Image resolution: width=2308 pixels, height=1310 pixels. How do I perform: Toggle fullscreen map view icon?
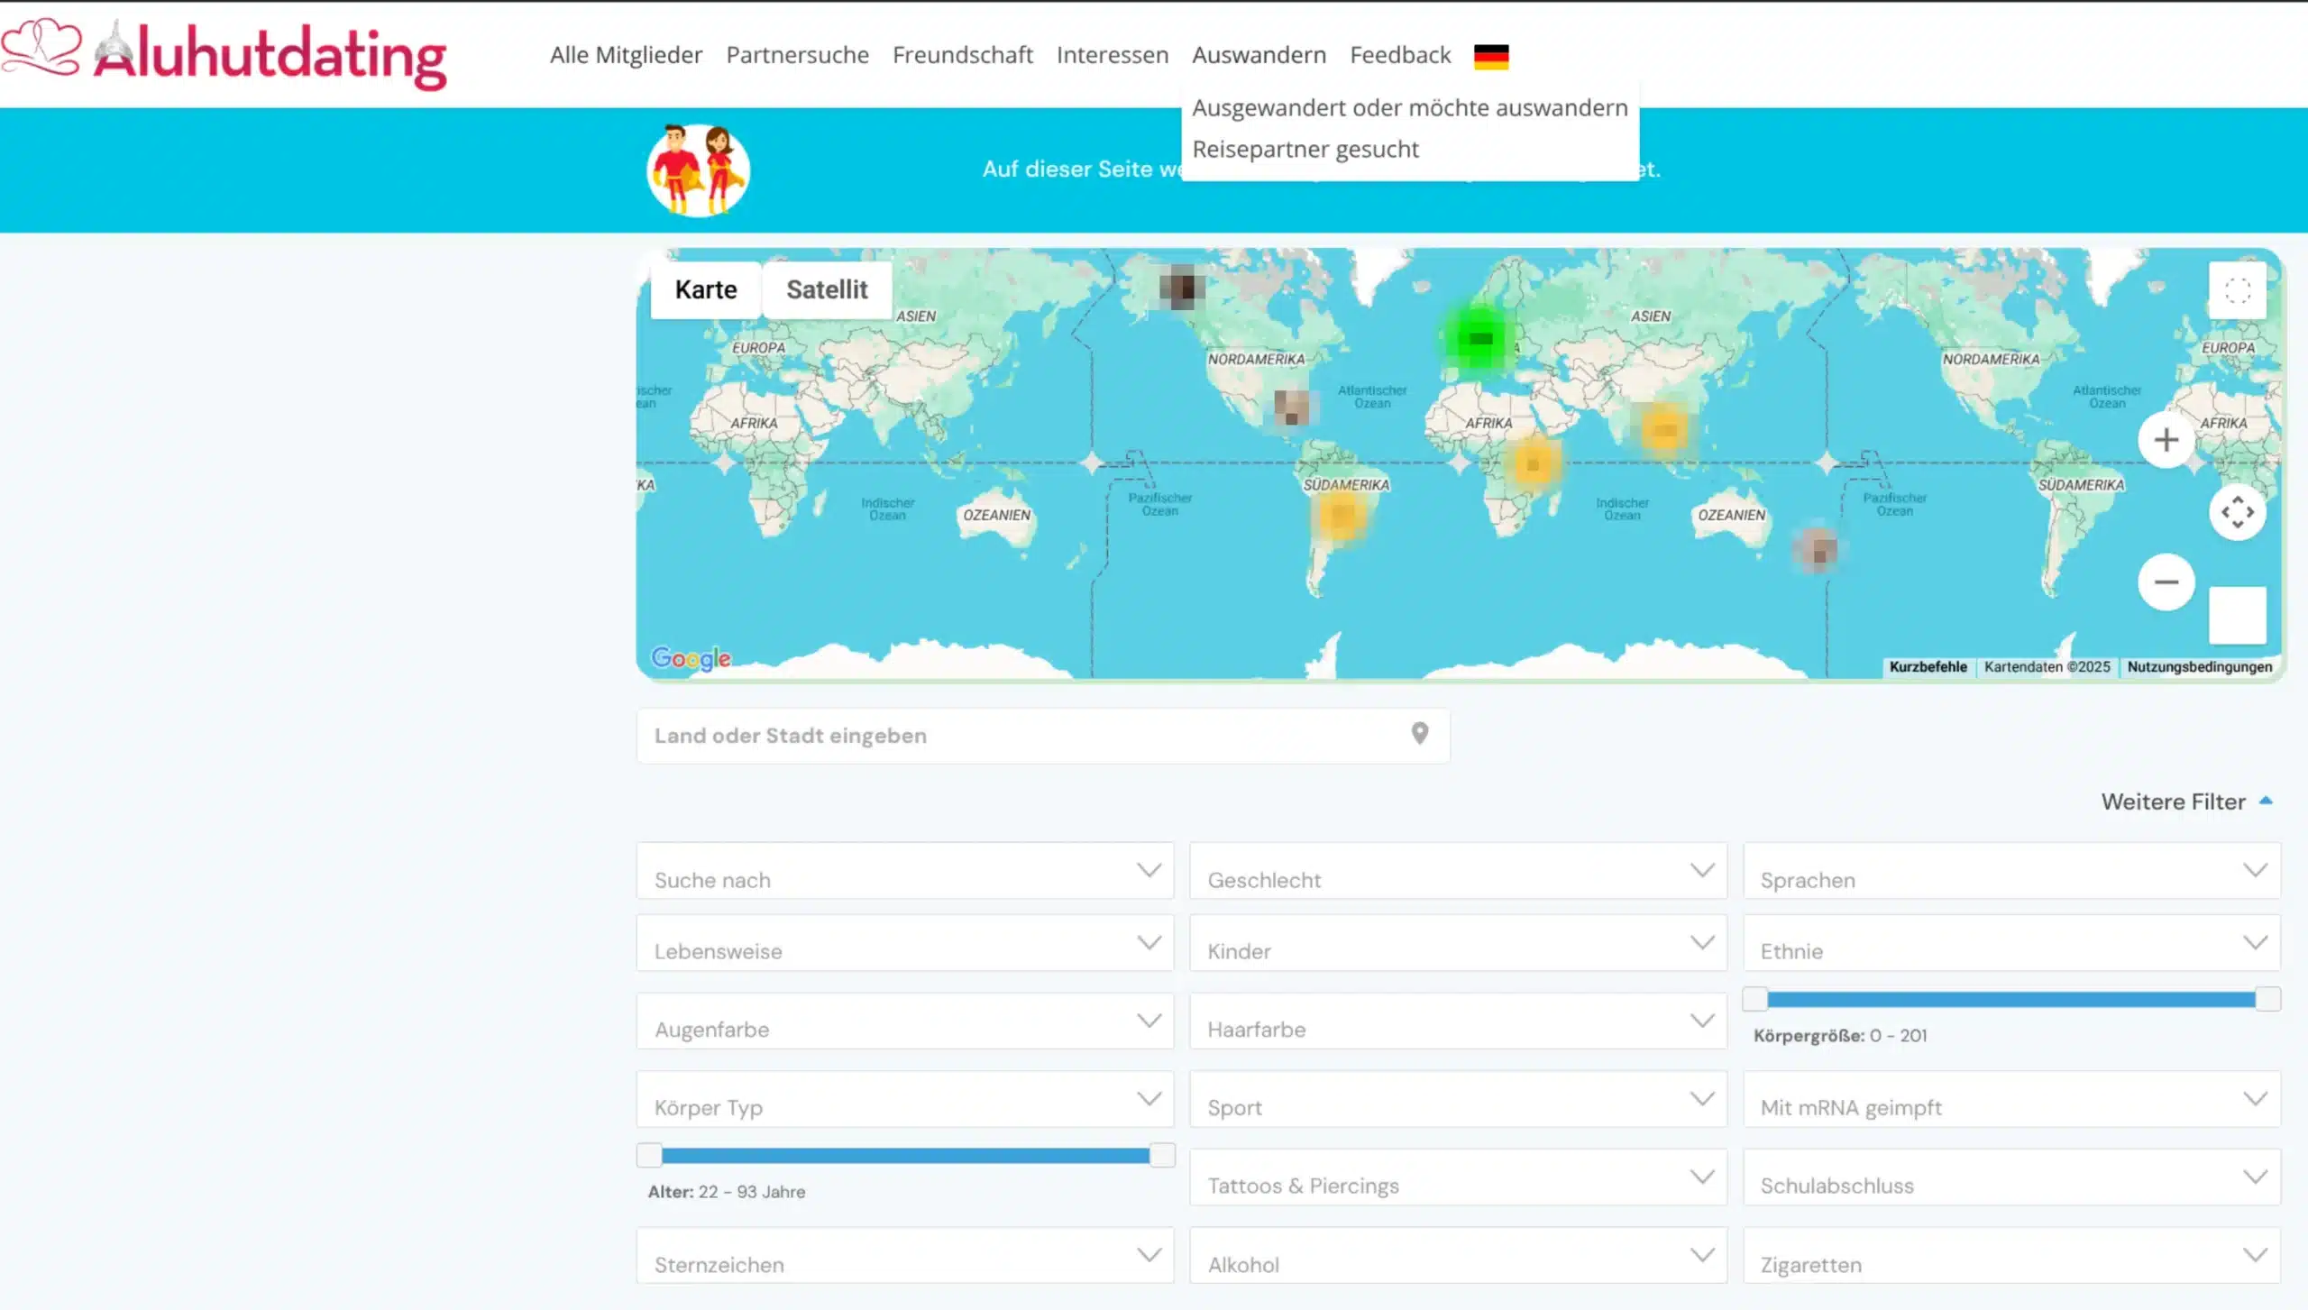coord(2237,290)
